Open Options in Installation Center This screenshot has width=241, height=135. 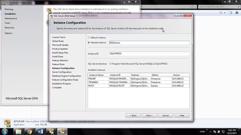8,33
